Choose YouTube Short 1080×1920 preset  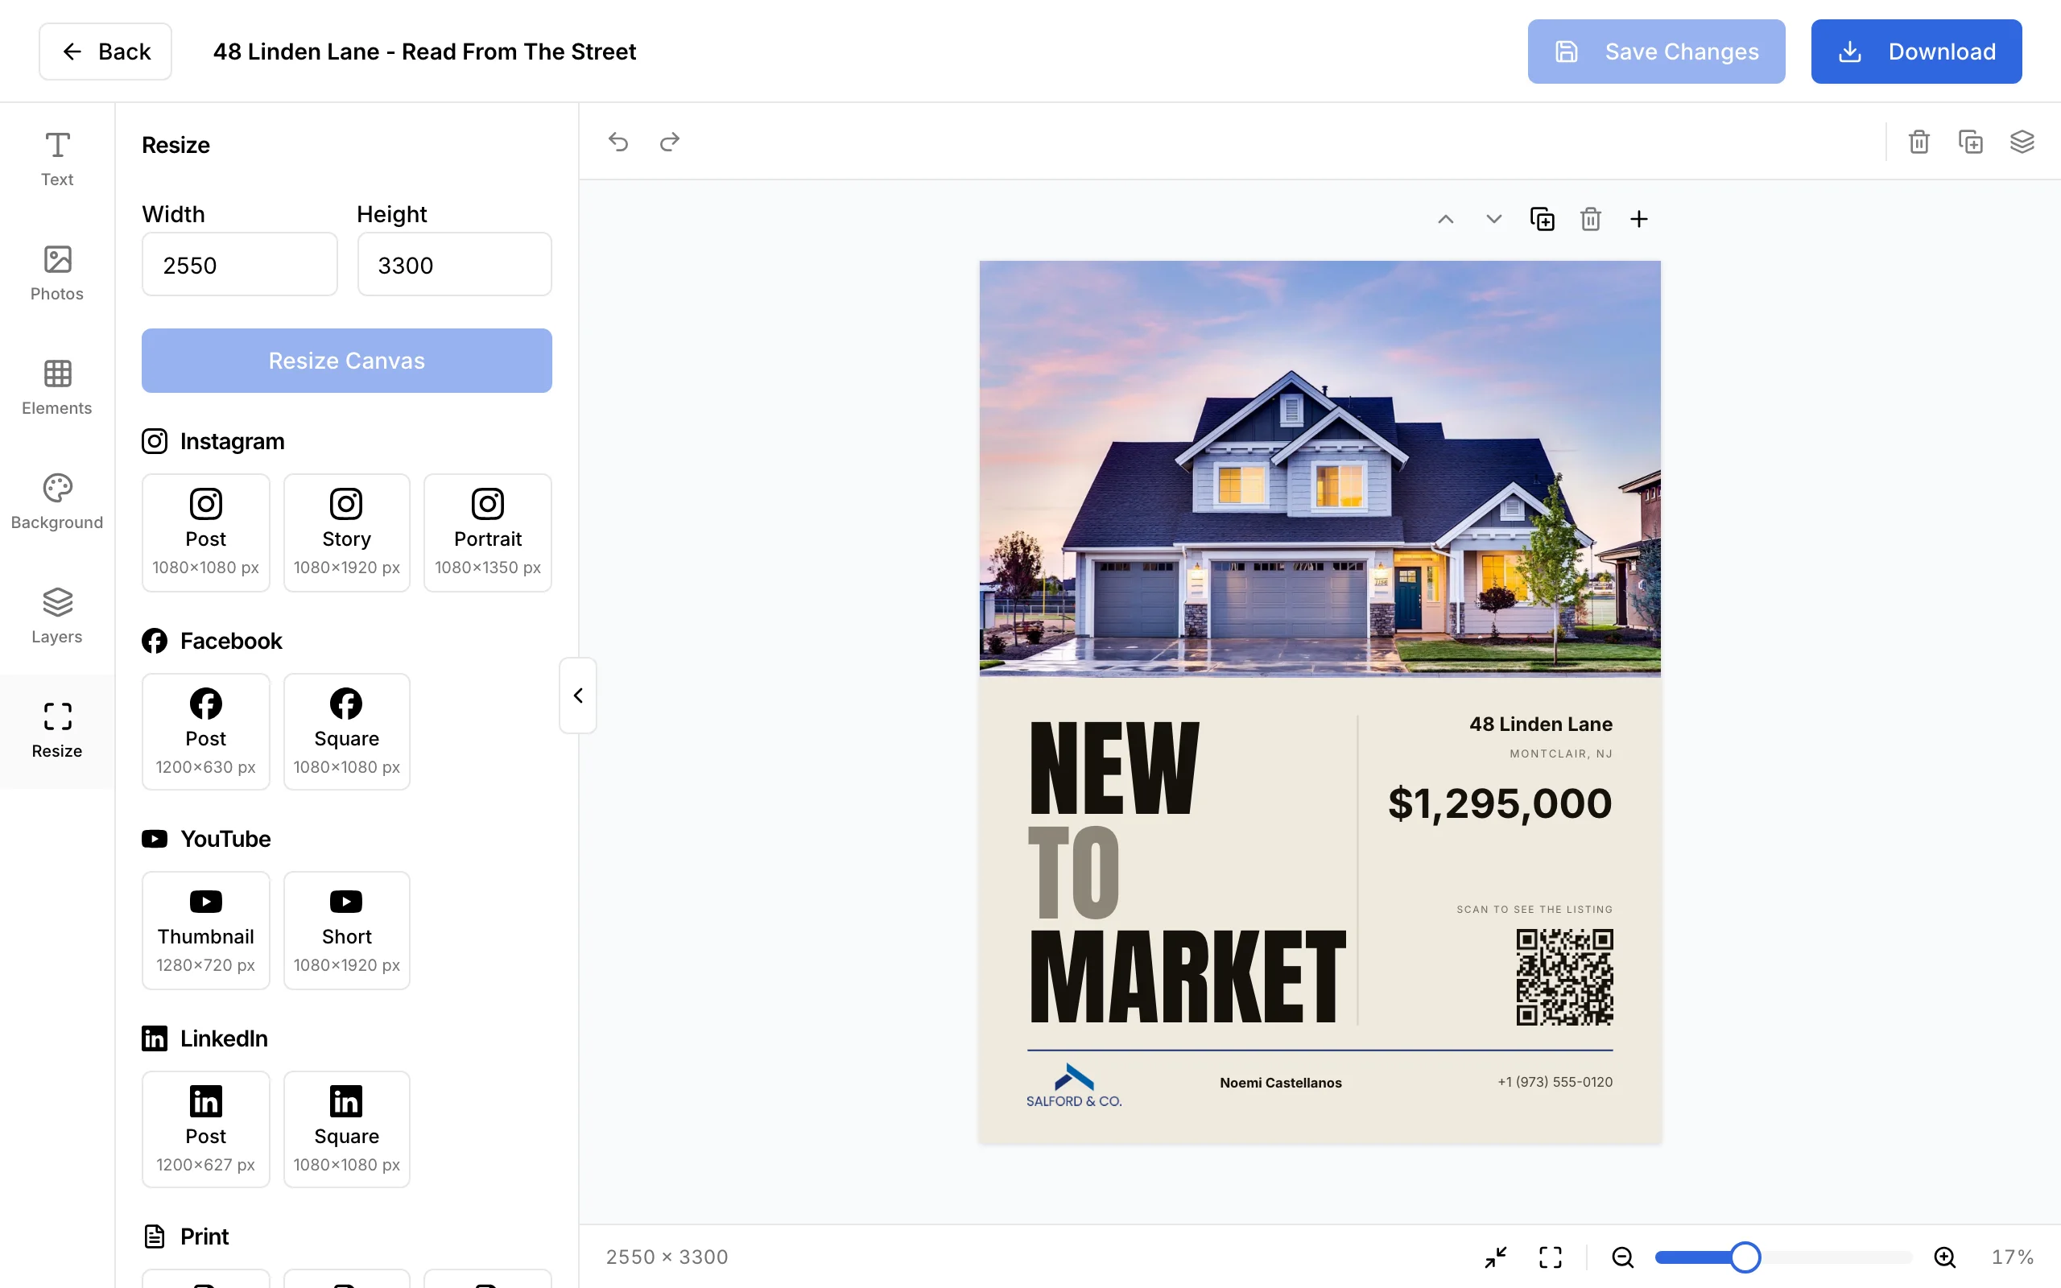[347, 931]
